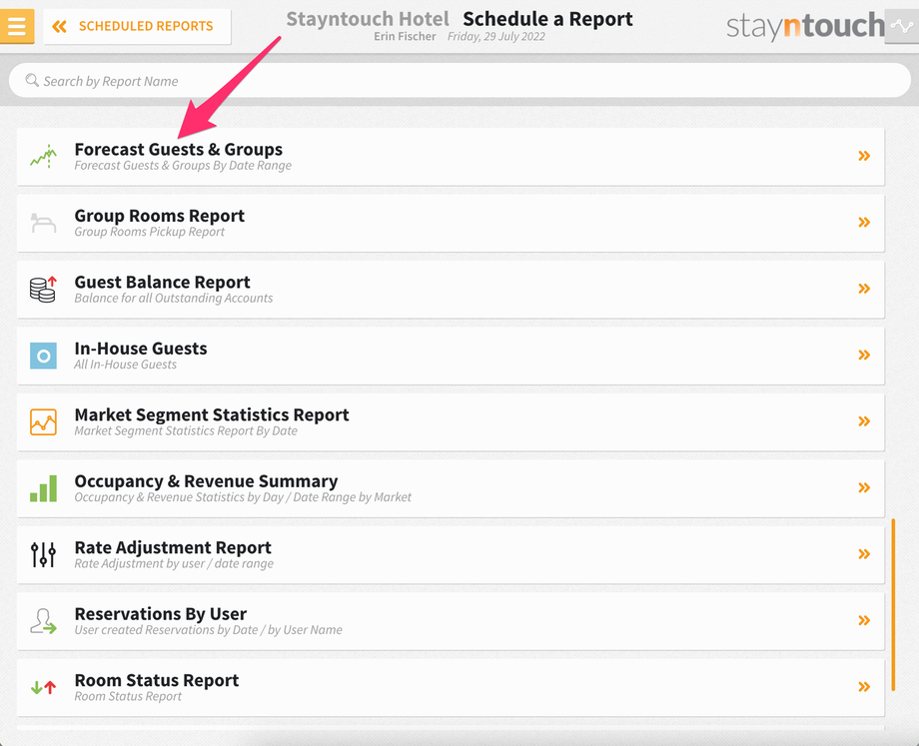
Task: Expand Room Status Report chevron
Action: click(864, 686)
